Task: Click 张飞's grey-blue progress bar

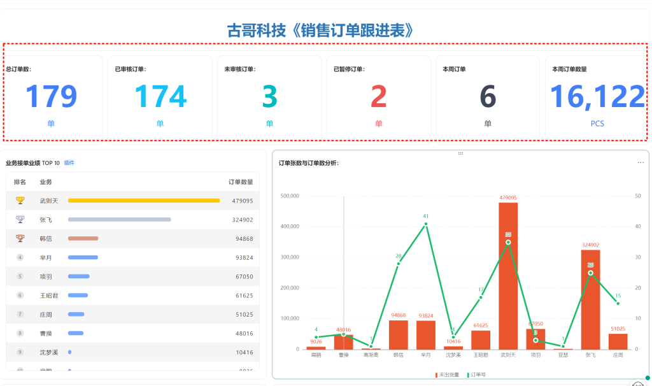Action: click(119, 220)
